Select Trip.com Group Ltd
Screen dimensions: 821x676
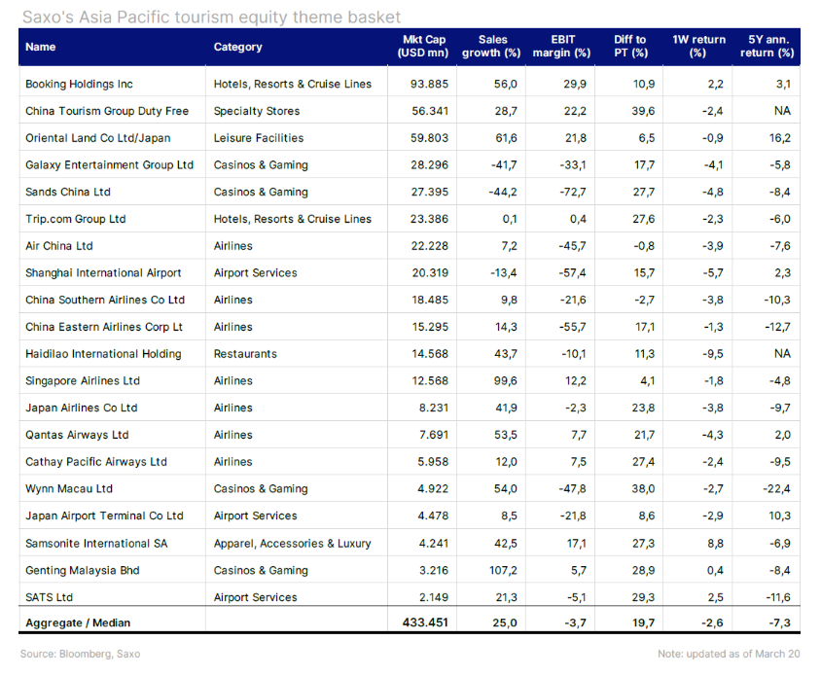pyautogui.click(x=76, y=219)
